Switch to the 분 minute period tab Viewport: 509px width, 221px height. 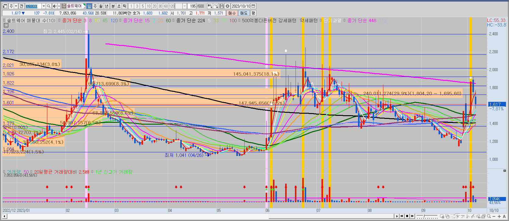[113, 6]
